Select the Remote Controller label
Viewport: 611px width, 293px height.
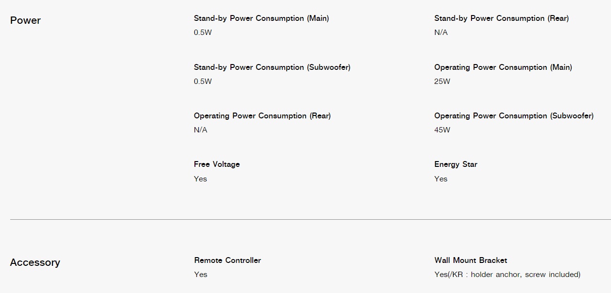tap(227, 260)
